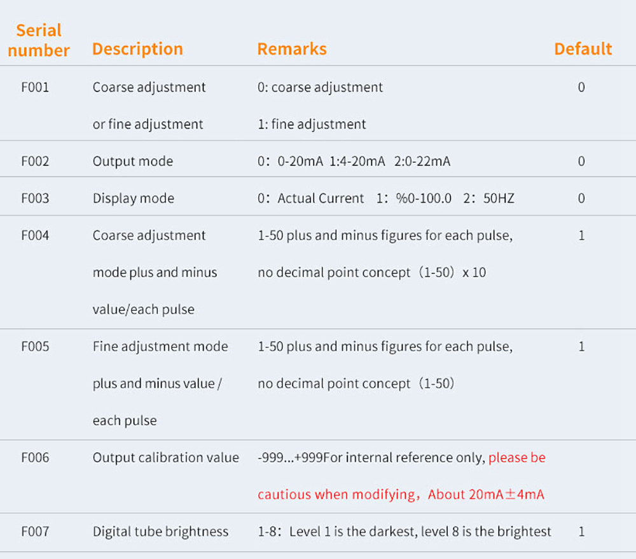Select the F001 serial number cell
The image size is (636, 559).
pos(35,87)
